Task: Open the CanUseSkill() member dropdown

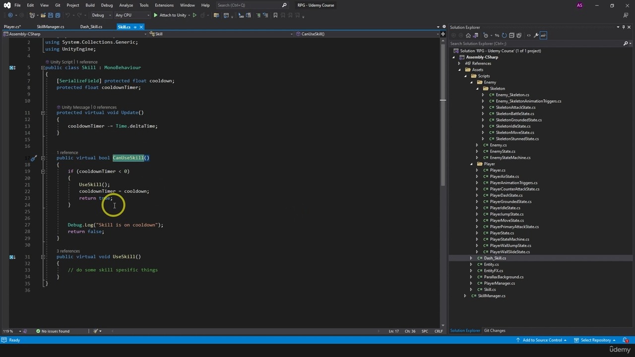Action: pyautogui.click(x=369, y=34)
